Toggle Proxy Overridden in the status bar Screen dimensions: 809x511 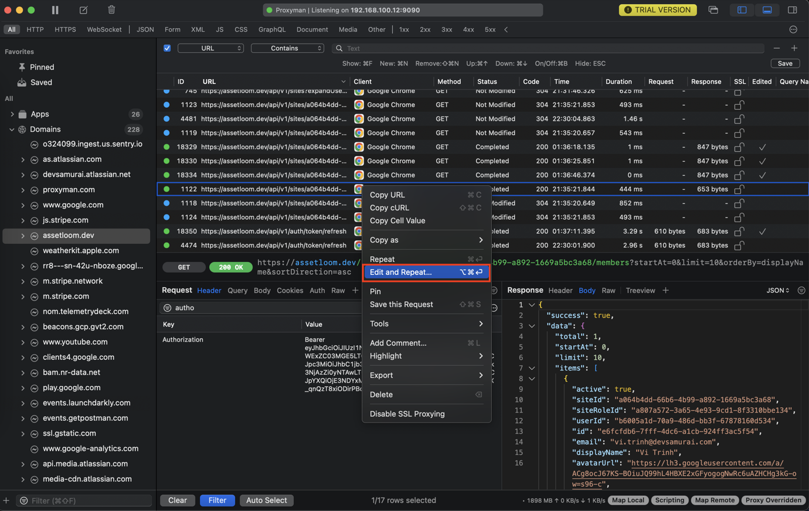[773, 500]
